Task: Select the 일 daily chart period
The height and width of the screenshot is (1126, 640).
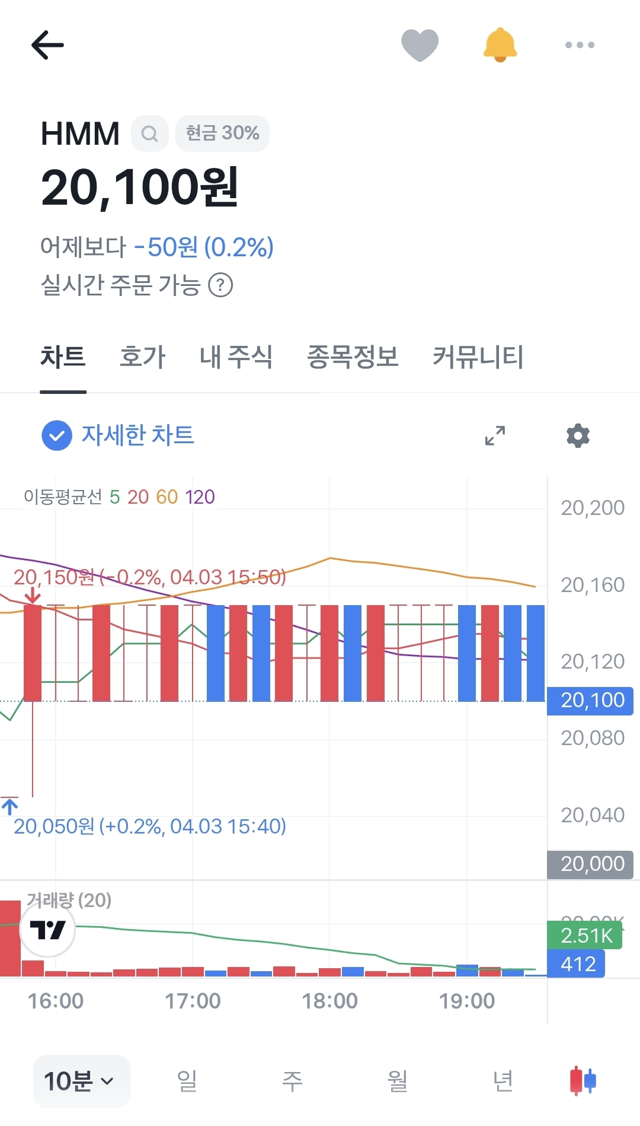Action: (x=187, y=1081)
